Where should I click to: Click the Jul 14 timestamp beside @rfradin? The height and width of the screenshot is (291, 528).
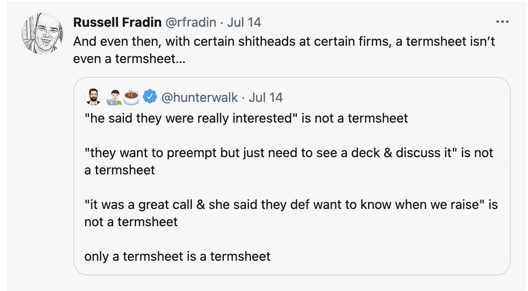pos(244,22)
